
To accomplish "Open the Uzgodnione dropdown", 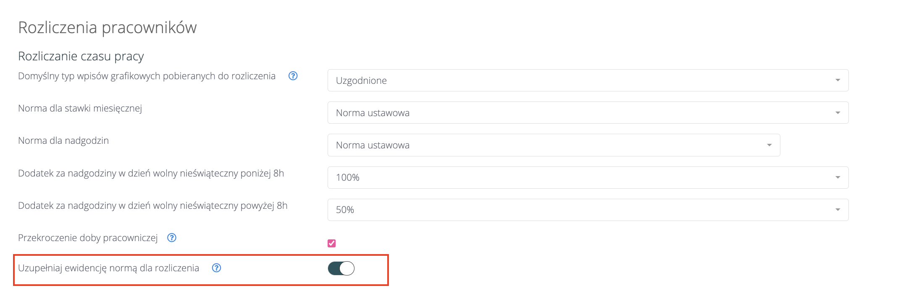I will pos(588,81).
